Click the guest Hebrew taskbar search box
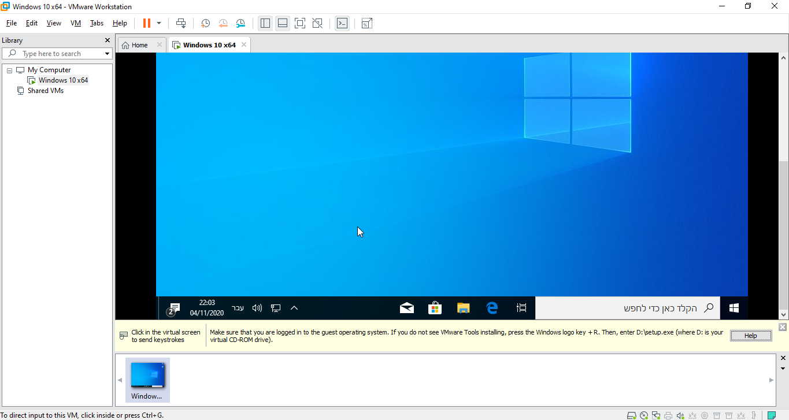Image resolution: width=789 pixels, height=420 pixels. pos(628,308)
